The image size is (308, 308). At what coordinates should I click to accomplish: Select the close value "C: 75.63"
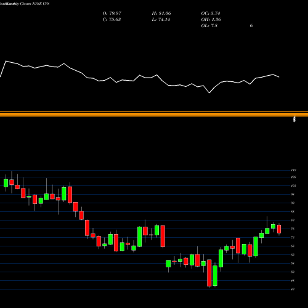(x=111, y=20)
